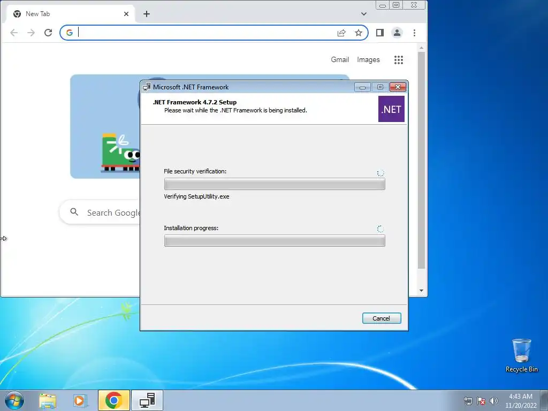This screenshot has width=548, height=411.
Task: Open Windows Media Player from taskbar
Action: (80, 401)
